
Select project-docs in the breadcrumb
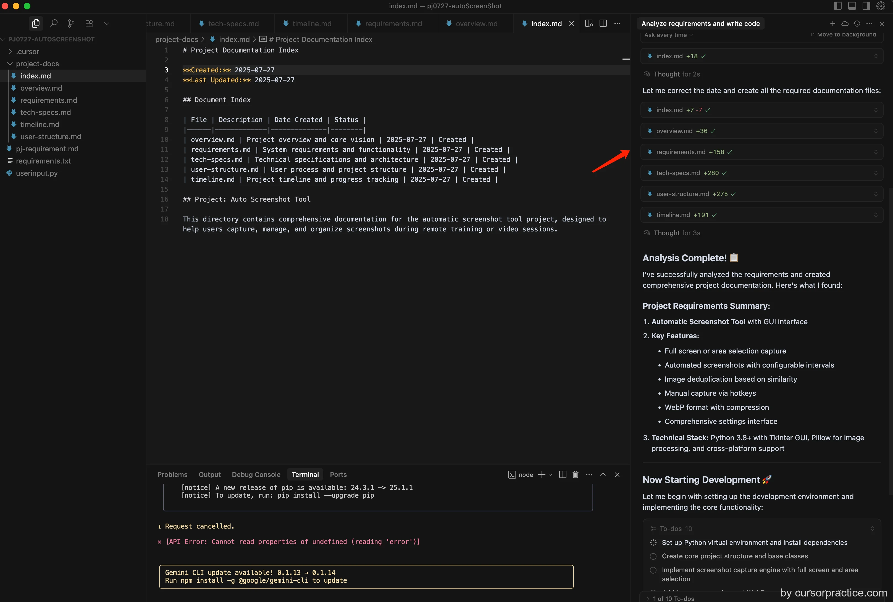(177, 39)
